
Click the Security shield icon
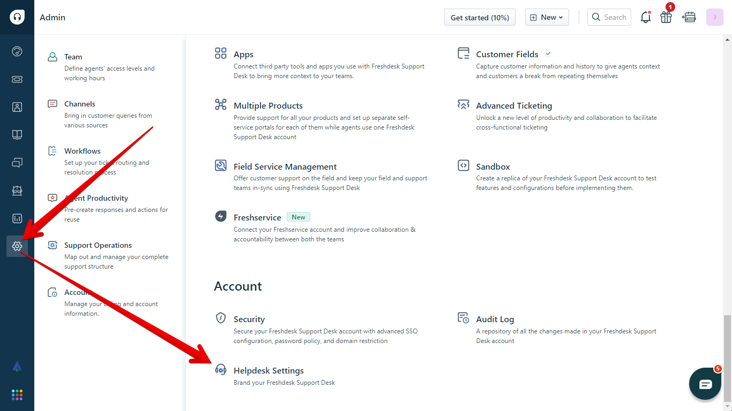pyautogui.click(x=221, y=318)
